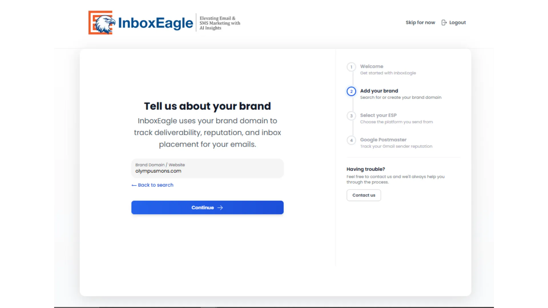Select step 4 circle Google Postmaster
This screenshot has height=308, width=548.
pyautogui.click(x=351, y=140)
